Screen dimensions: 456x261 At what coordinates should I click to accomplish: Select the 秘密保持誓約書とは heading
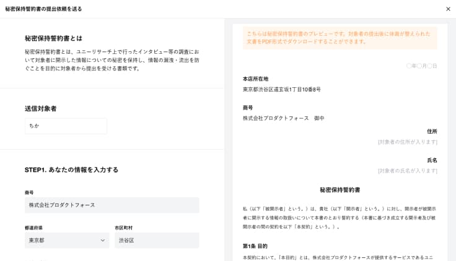(x=53, y=38)
